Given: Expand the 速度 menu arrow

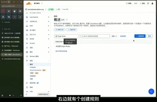Looking at the screenshot, I should coord(48,48).
